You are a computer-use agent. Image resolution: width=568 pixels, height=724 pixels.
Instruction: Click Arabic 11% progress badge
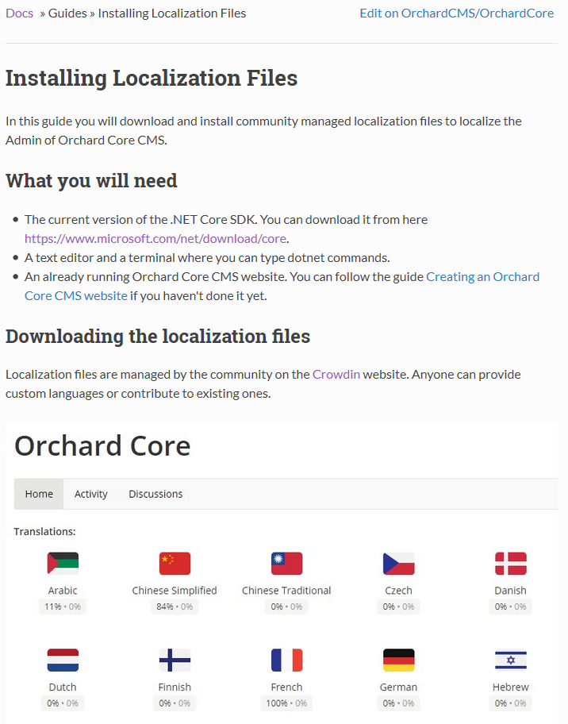(x=63, y=607)
